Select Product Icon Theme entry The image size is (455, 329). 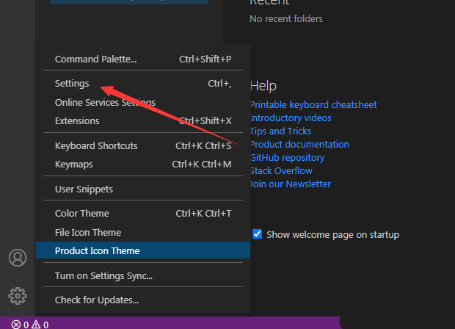tap(97, 250)
